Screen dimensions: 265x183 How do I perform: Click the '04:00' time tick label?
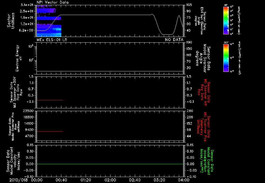[x=184, y=180]
